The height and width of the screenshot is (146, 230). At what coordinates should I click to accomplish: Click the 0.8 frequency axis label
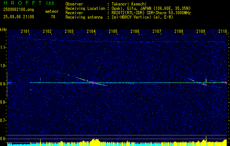3,102
